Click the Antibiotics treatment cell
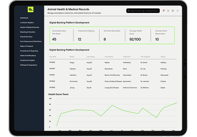 (127, 63)
